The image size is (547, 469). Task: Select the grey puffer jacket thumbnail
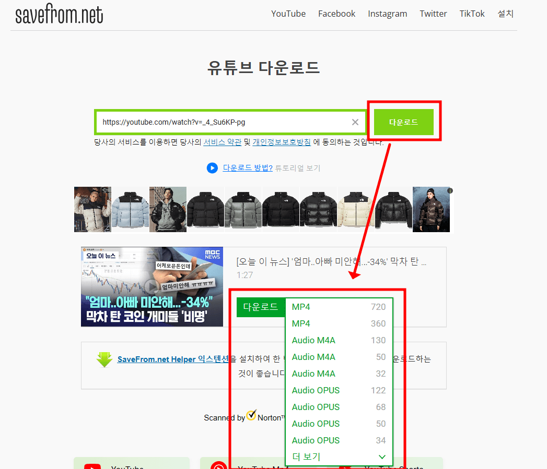(243, 209)
